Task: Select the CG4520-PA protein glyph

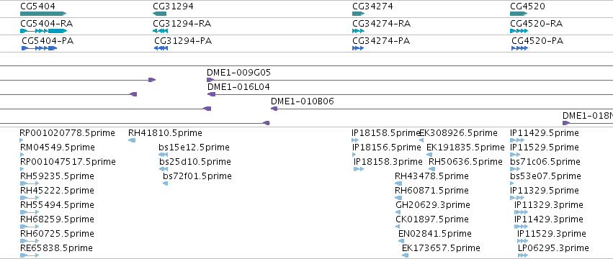Action: click(x=519, y=48)
